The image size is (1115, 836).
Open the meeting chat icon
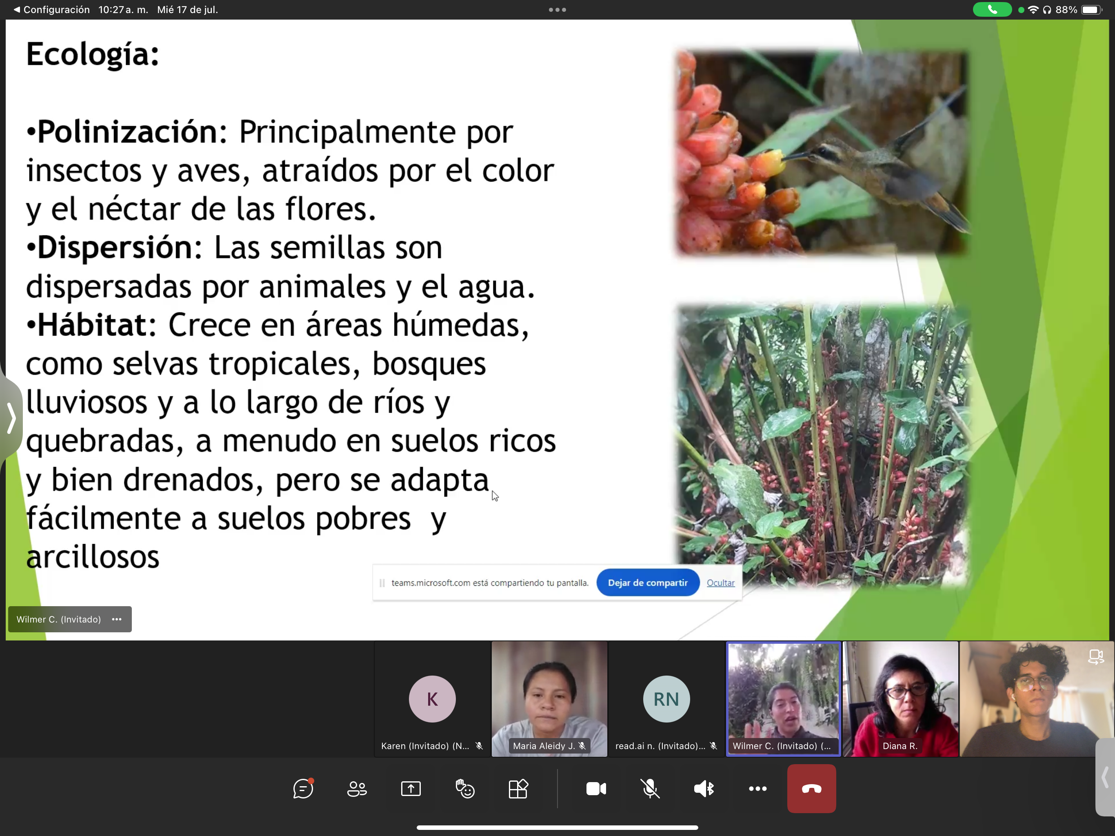pos(303,789)
